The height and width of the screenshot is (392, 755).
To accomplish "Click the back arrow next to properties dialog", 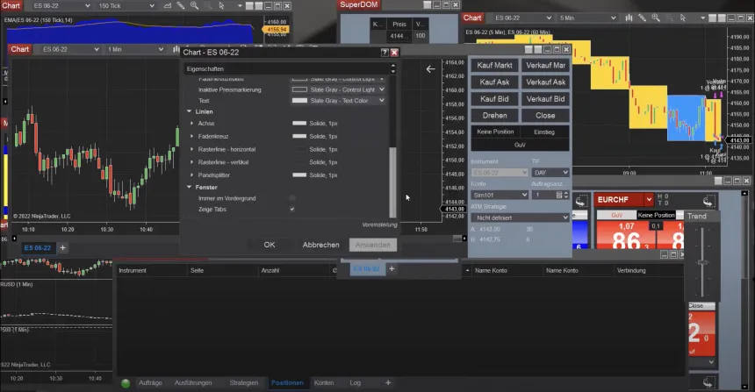I will 431,68.
